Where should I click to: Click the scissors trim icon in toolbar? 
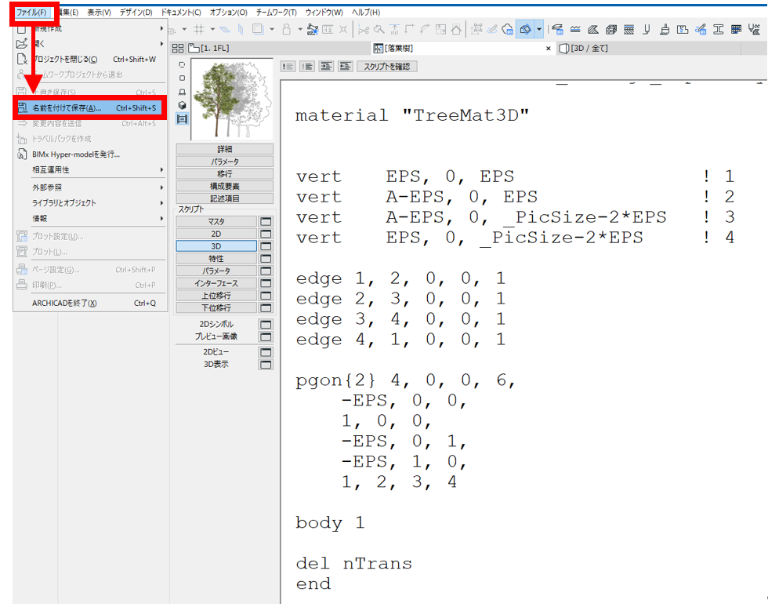[x=363, y=30]
